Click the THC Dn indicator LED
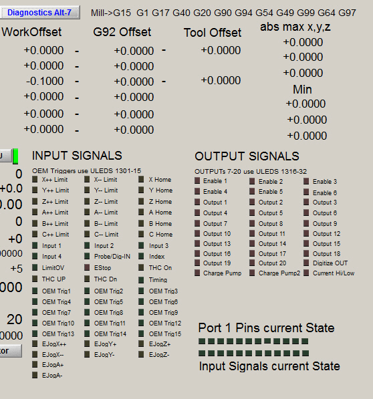Viewport: 373px width, 399px height. tap(87, 279)
